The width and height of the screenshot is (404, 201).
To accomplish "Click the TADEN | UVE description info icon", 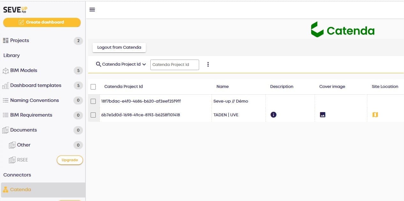I will point(273,115).
